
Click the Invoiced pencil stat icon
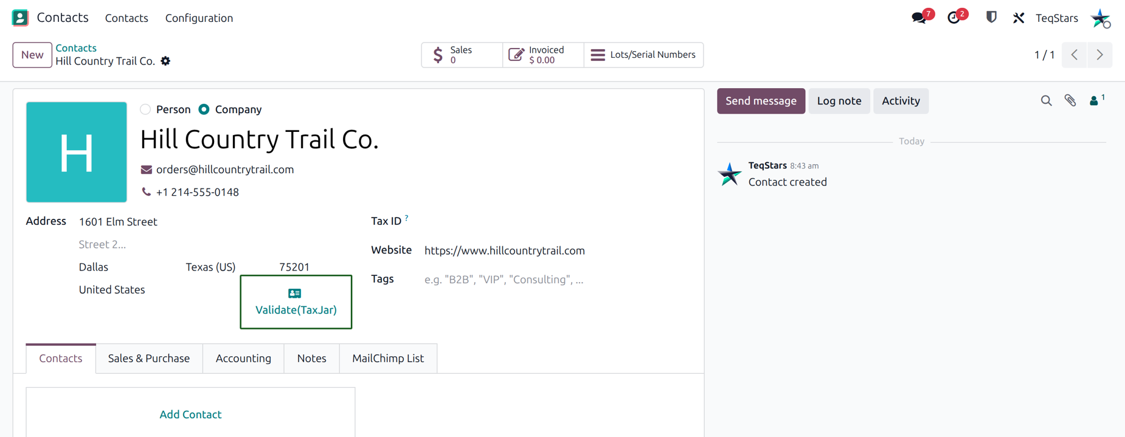pos(516,55)
